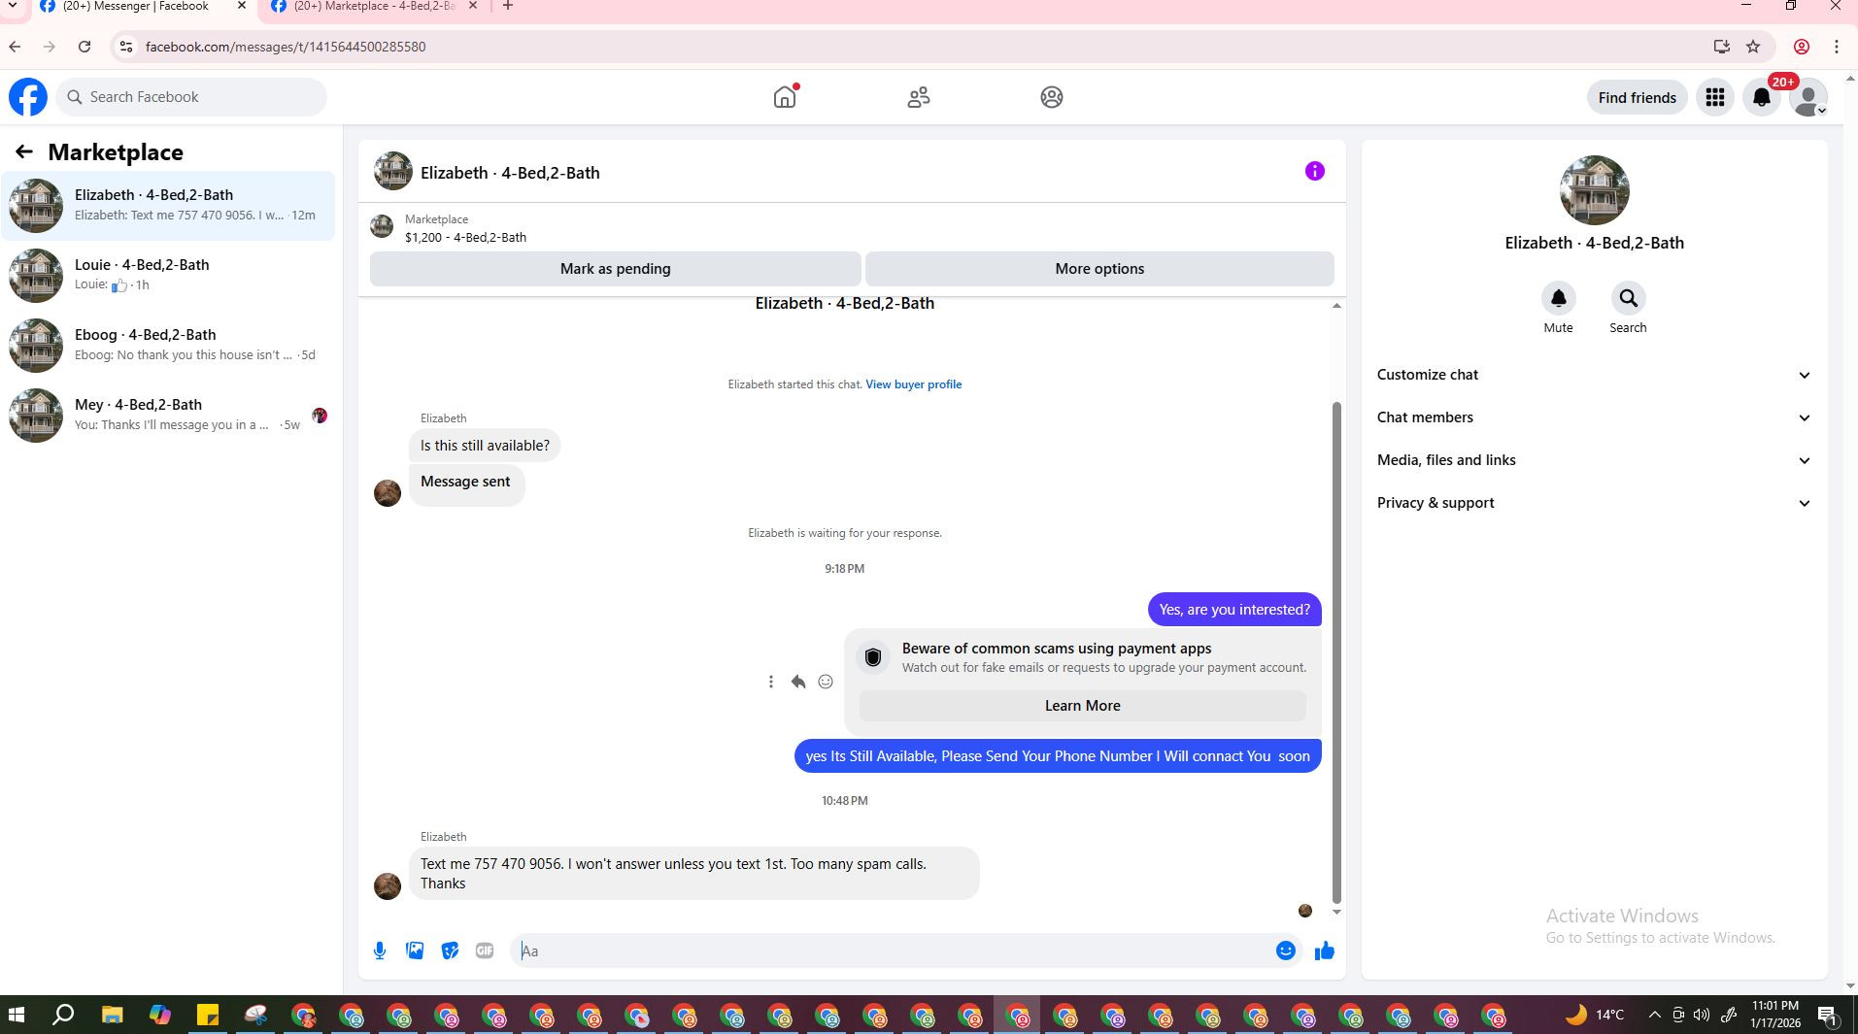Open the emoji picker in message box
This screenshot has width=1858, height=1034.
[x=1285, y=951]
